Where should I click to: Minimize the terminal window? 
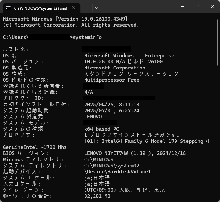pyautogui.click(x=183, y=7)
